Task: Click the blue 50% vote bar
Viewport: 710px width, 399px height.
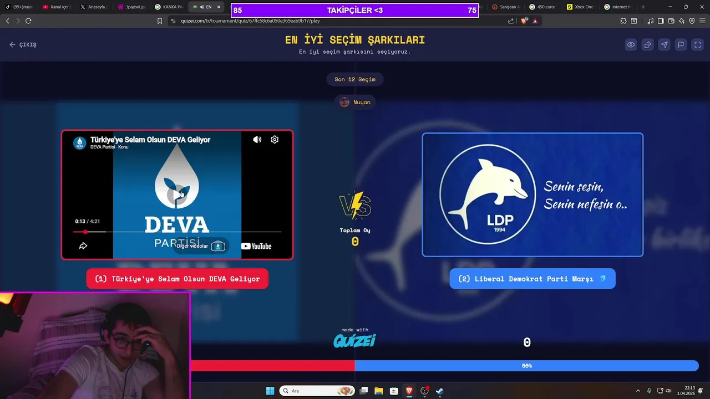Action: pyautogui.click(x=526, y=366)
